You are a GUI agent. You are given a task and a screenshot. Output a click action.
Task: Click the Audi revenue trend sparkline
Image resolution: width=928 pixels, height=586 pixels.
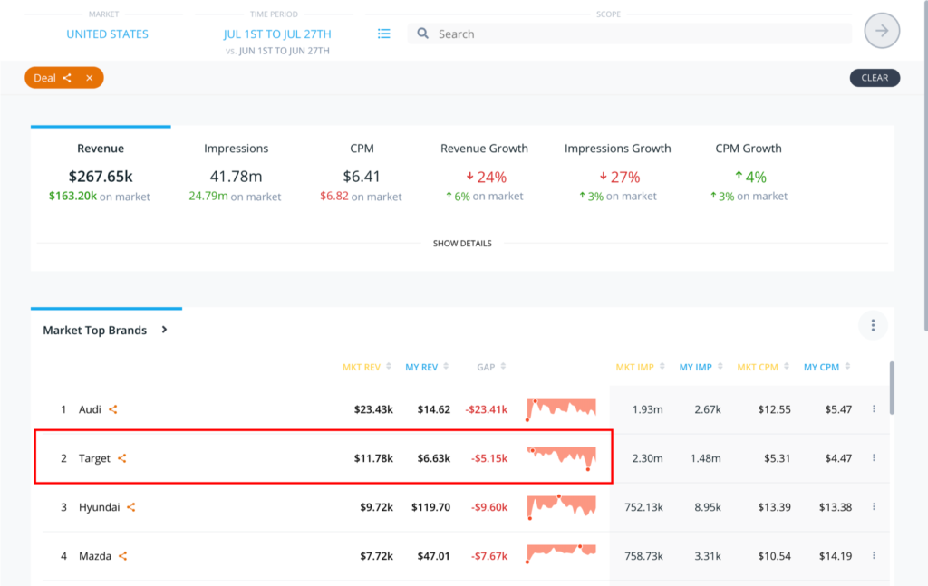(561, 408)
